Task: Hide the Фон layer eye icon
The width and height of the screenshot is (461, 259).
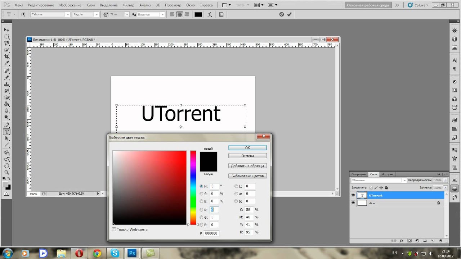Action: [353, 203]
